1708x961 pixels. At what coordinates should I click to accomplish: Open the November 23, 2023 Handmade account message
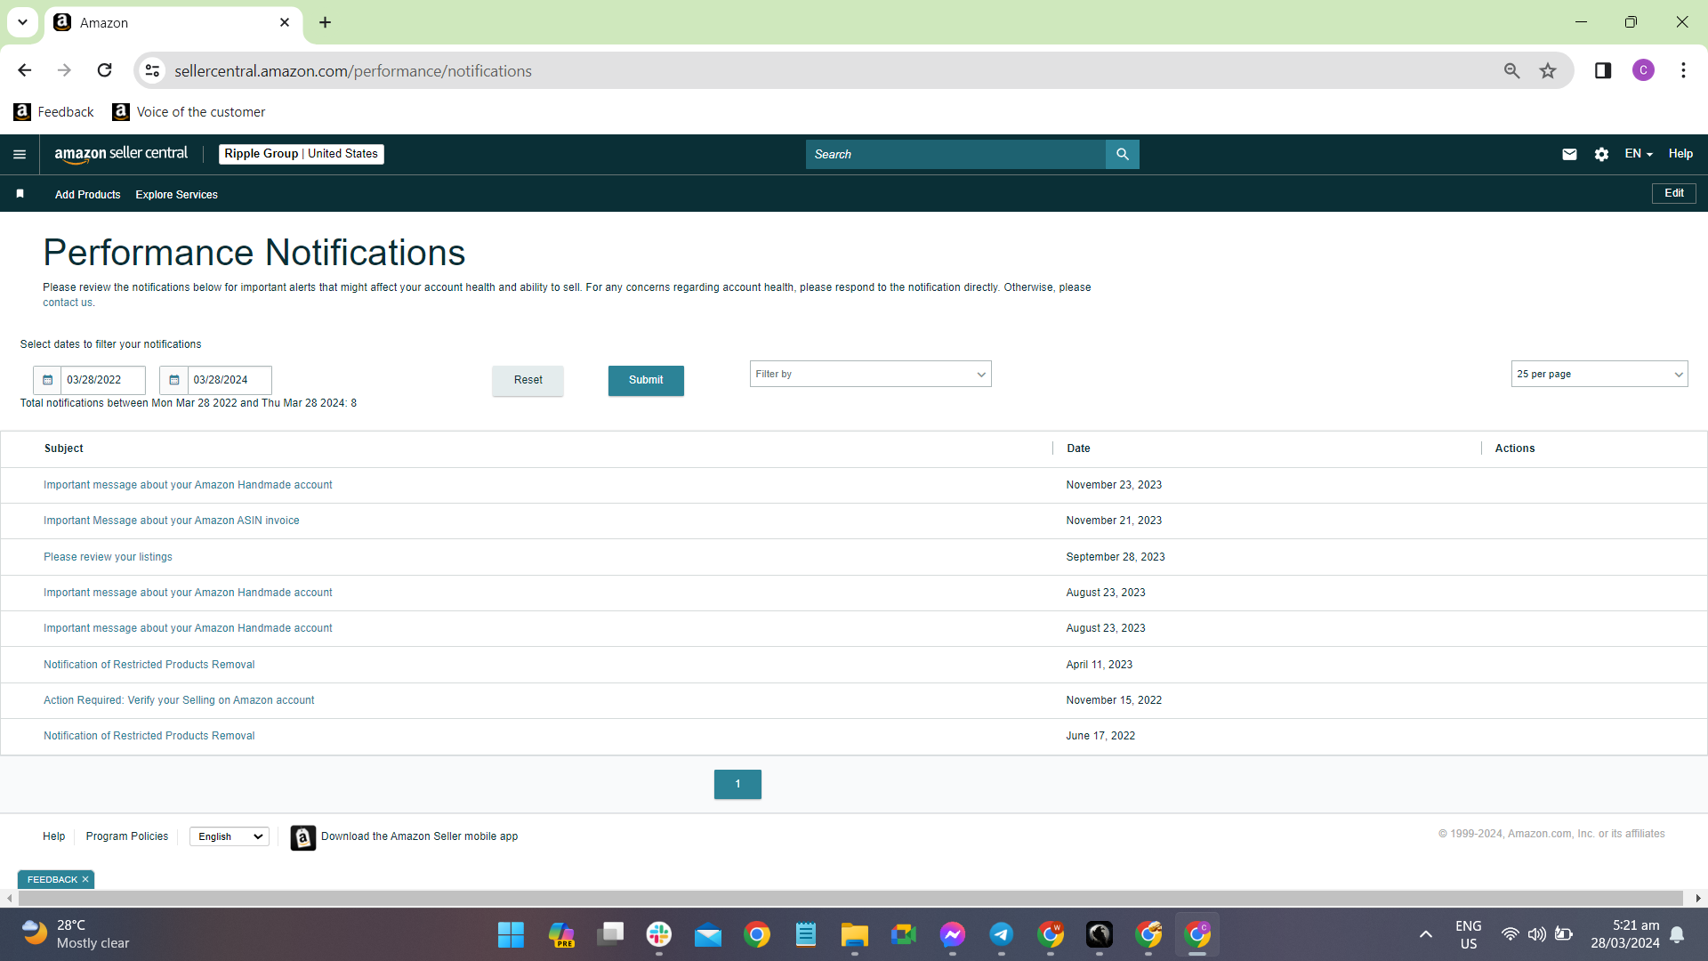pyautogui.click(x=188, y=485)
